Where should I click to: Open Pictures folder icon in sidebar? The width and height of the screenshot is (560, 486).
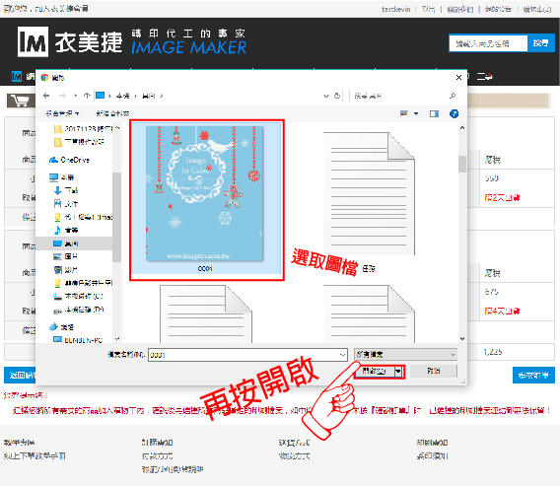pos(66,256)
